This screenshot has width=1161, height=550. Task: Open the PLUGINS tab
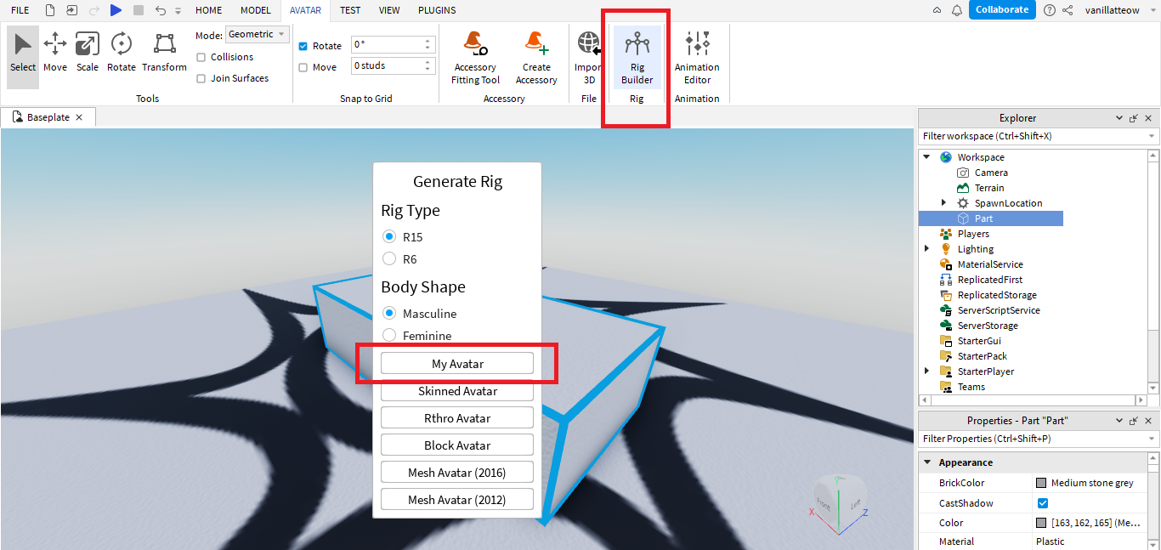point(437,10)
